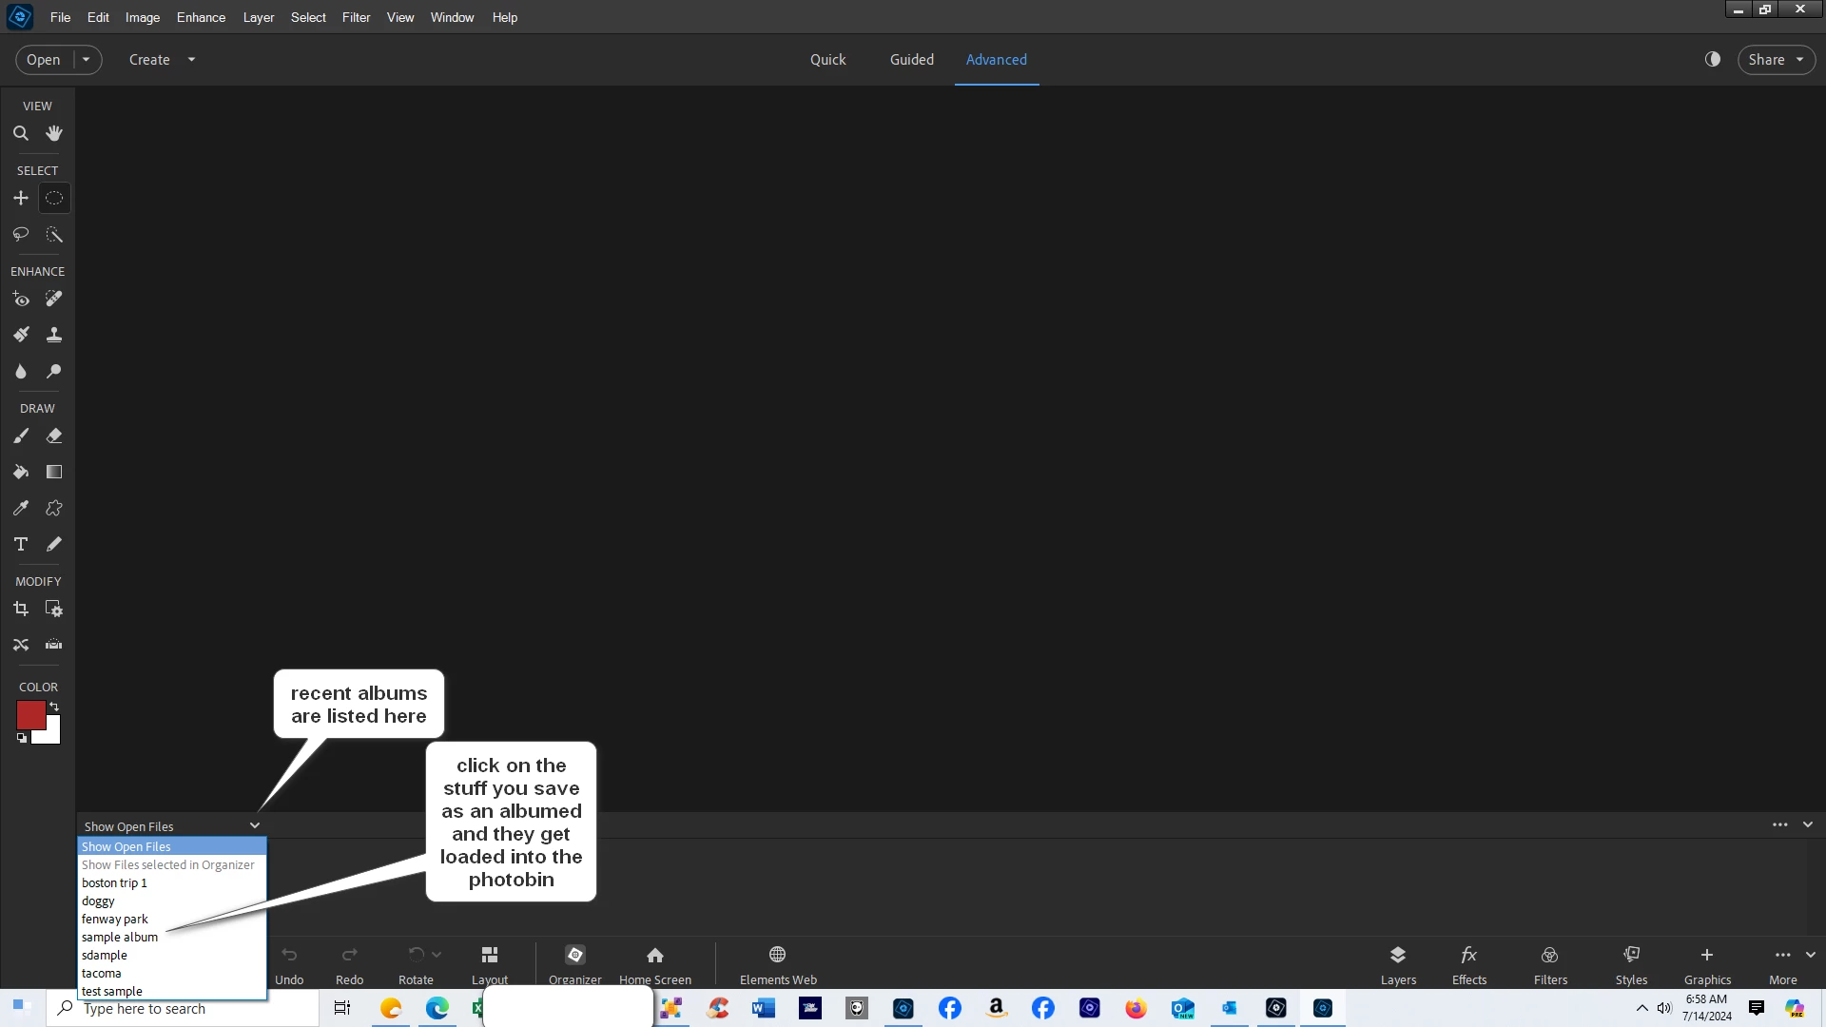Open the Share dropdown

coord(1776,59)
